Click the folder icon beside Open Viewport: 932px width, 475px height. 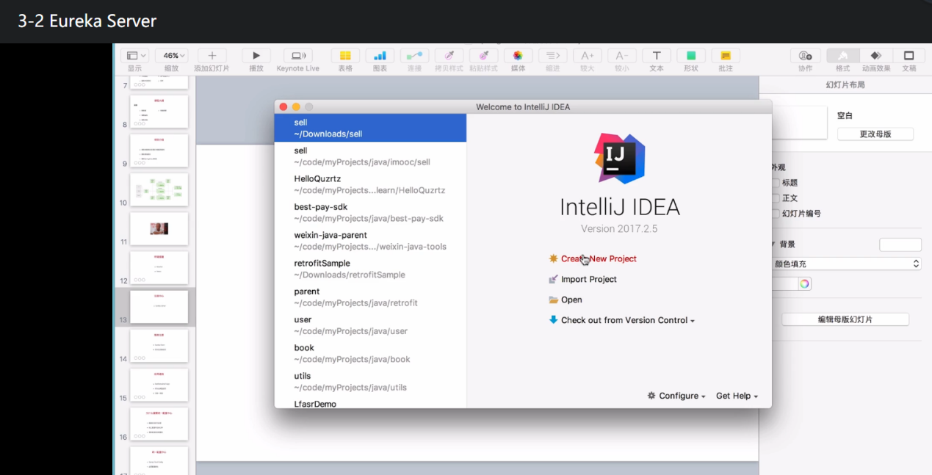pos(554,300)
